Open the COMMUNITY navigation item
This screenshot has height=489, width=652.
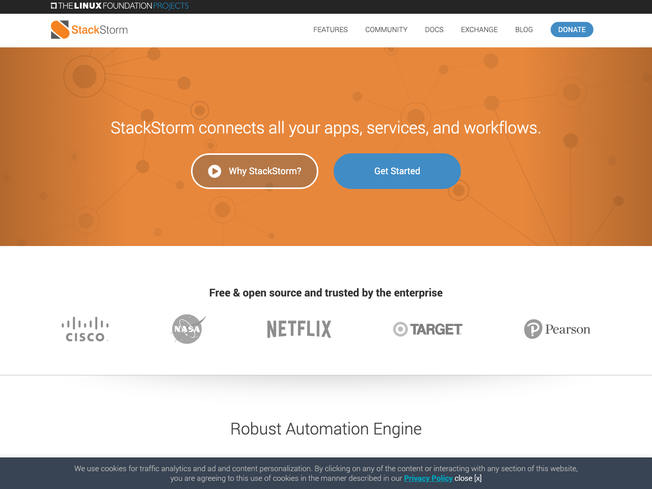386,30
